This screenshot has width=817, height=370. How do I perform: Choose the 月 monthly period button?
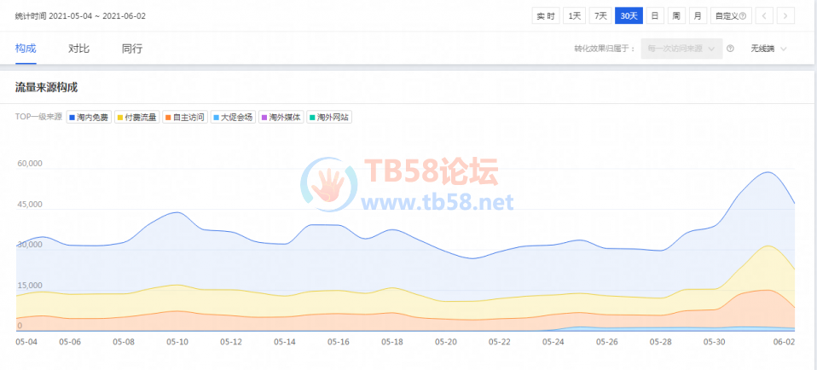[698, 15]
